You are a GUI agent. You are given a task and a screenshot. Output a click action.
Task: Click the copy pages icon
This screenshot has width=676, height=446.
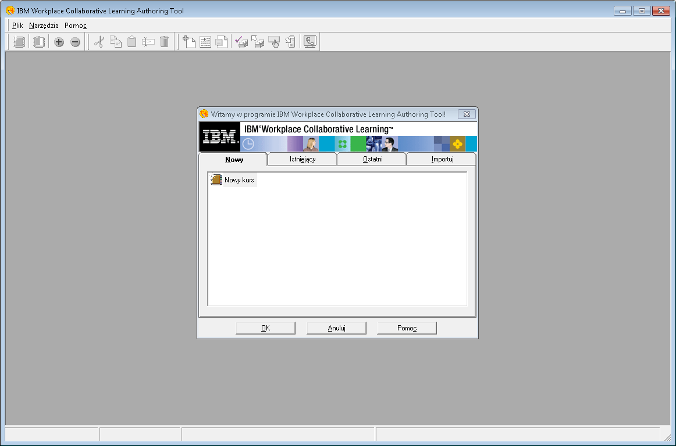pos(116,42)
